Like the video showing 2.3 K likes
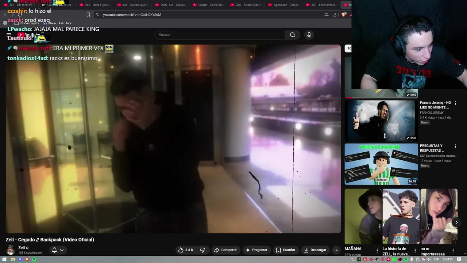 click(186, 250)
